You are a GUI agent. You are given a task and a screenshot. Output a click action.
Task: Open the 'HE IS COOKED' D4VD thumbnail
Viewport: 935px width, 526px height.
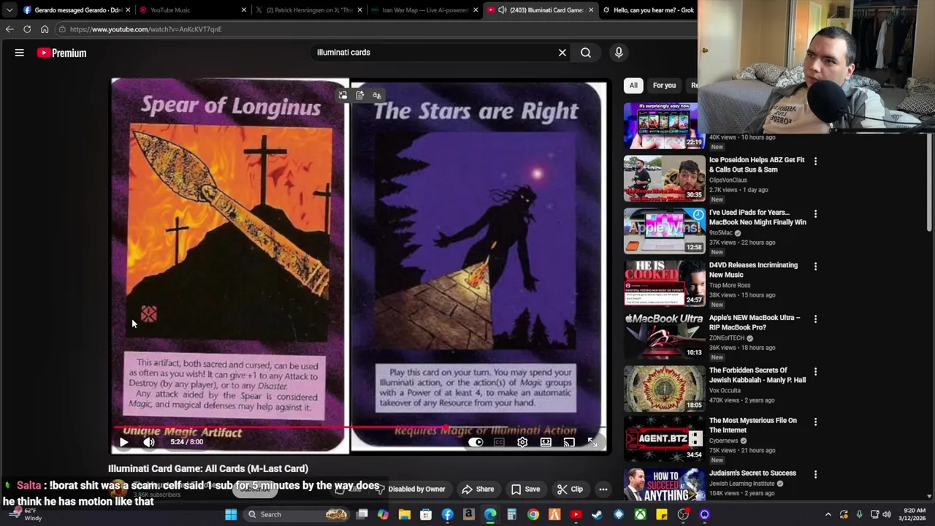[664, 283]
